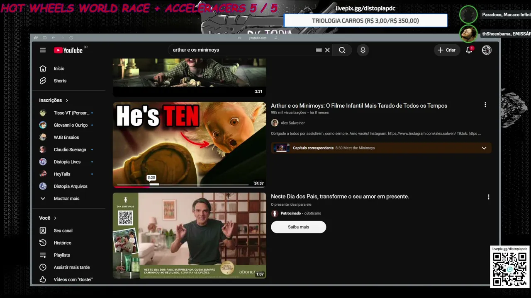Click the Criar create button
Viewport: 531px width, 298px height.
[x=446, y=50]
